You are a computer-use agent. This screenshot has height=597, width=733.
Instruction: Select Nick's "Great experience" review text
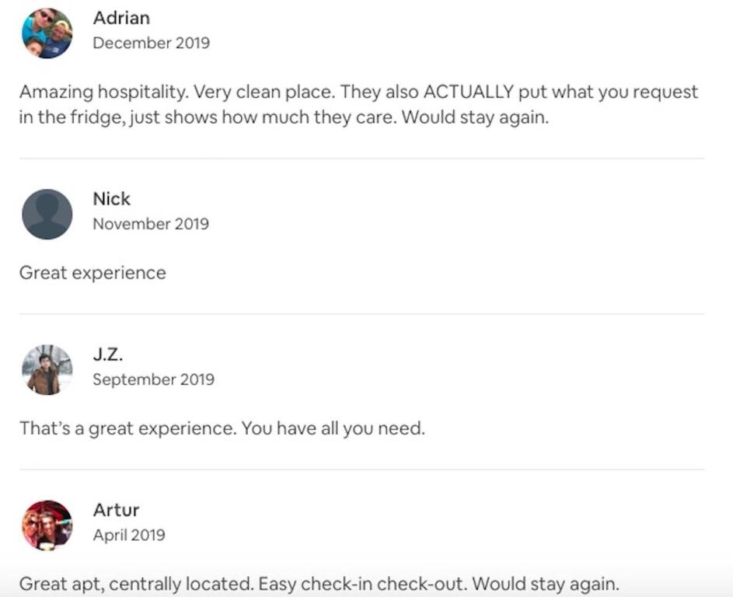tap(92, 273)
